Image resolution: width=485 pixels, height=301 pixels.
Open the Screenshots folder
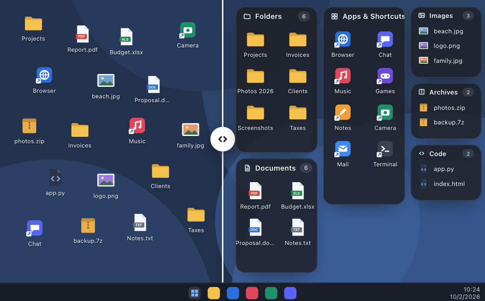pyautogui.click(x=255, y=118)
